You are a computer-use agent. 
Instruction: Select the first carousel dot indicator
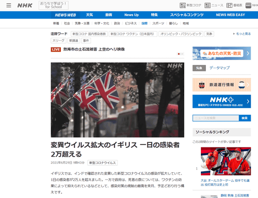click(x=179, y=54)
